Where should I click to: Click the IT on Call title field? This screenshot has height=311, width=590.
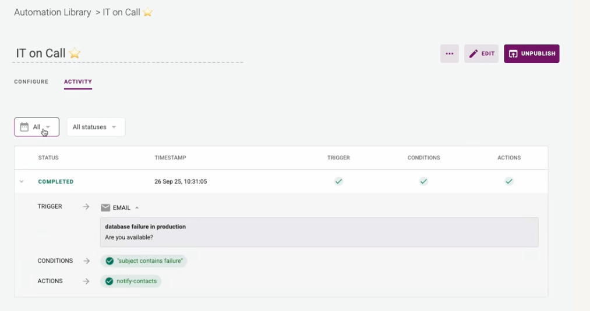tap(128, 53)
